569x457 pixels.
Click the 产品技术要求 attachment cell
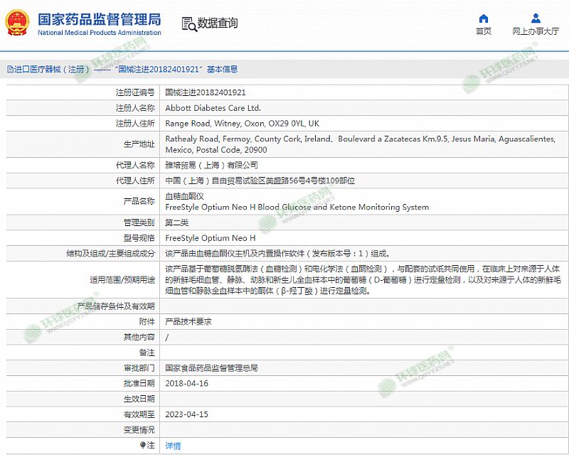pyautogui.click(x=188, y=321)
